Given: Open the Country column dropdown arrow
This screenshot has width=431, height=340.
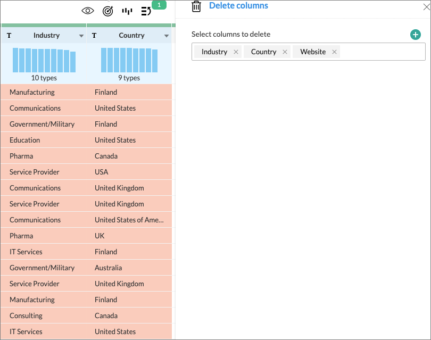Looking at the screenshot, I should (x=167, y=36).
